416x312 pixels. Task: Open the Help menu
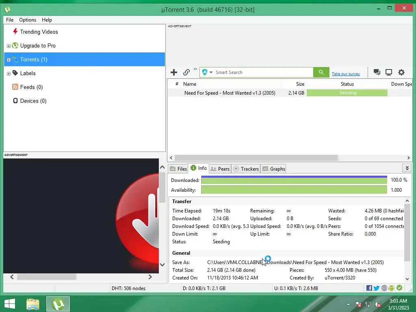coord(47,20)
